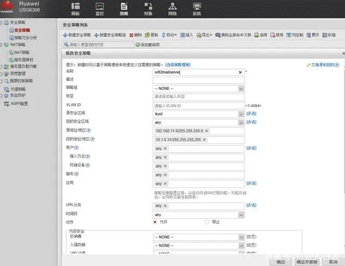Click [多选] next to 目的安全区域
This screenshot has height=266, width=345.
[251, 122]
